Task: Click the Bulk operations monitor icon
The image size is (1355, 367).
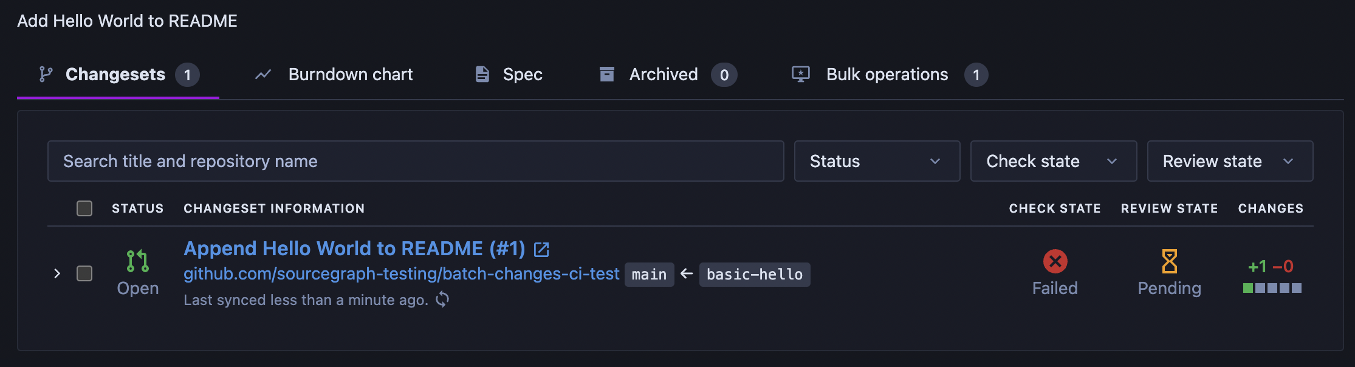Action: pos(800,74)
